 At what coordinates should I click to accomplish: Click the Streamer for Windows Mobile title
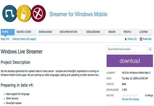coord(78,14)
